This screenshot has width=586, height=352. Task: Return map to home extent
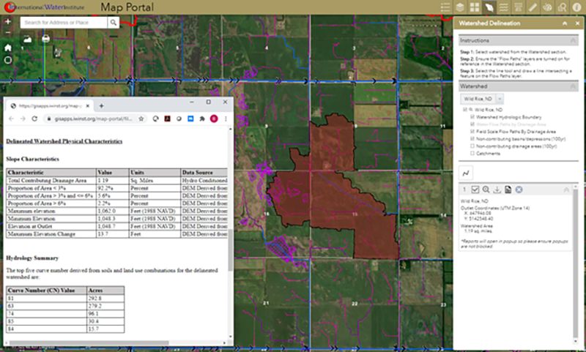tap(7, 47)
